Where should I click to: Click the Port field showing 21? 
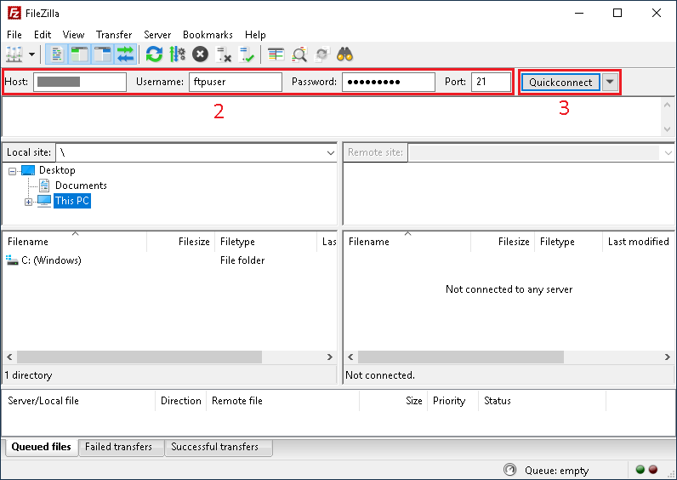point(492,82)
